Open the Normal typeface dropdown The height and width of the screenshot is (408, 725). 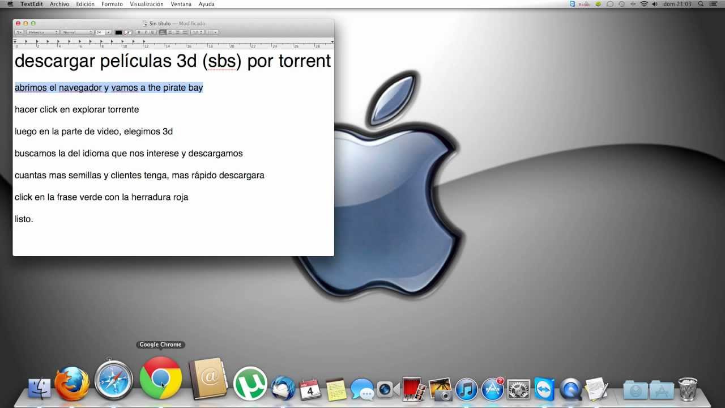(77, 32)
